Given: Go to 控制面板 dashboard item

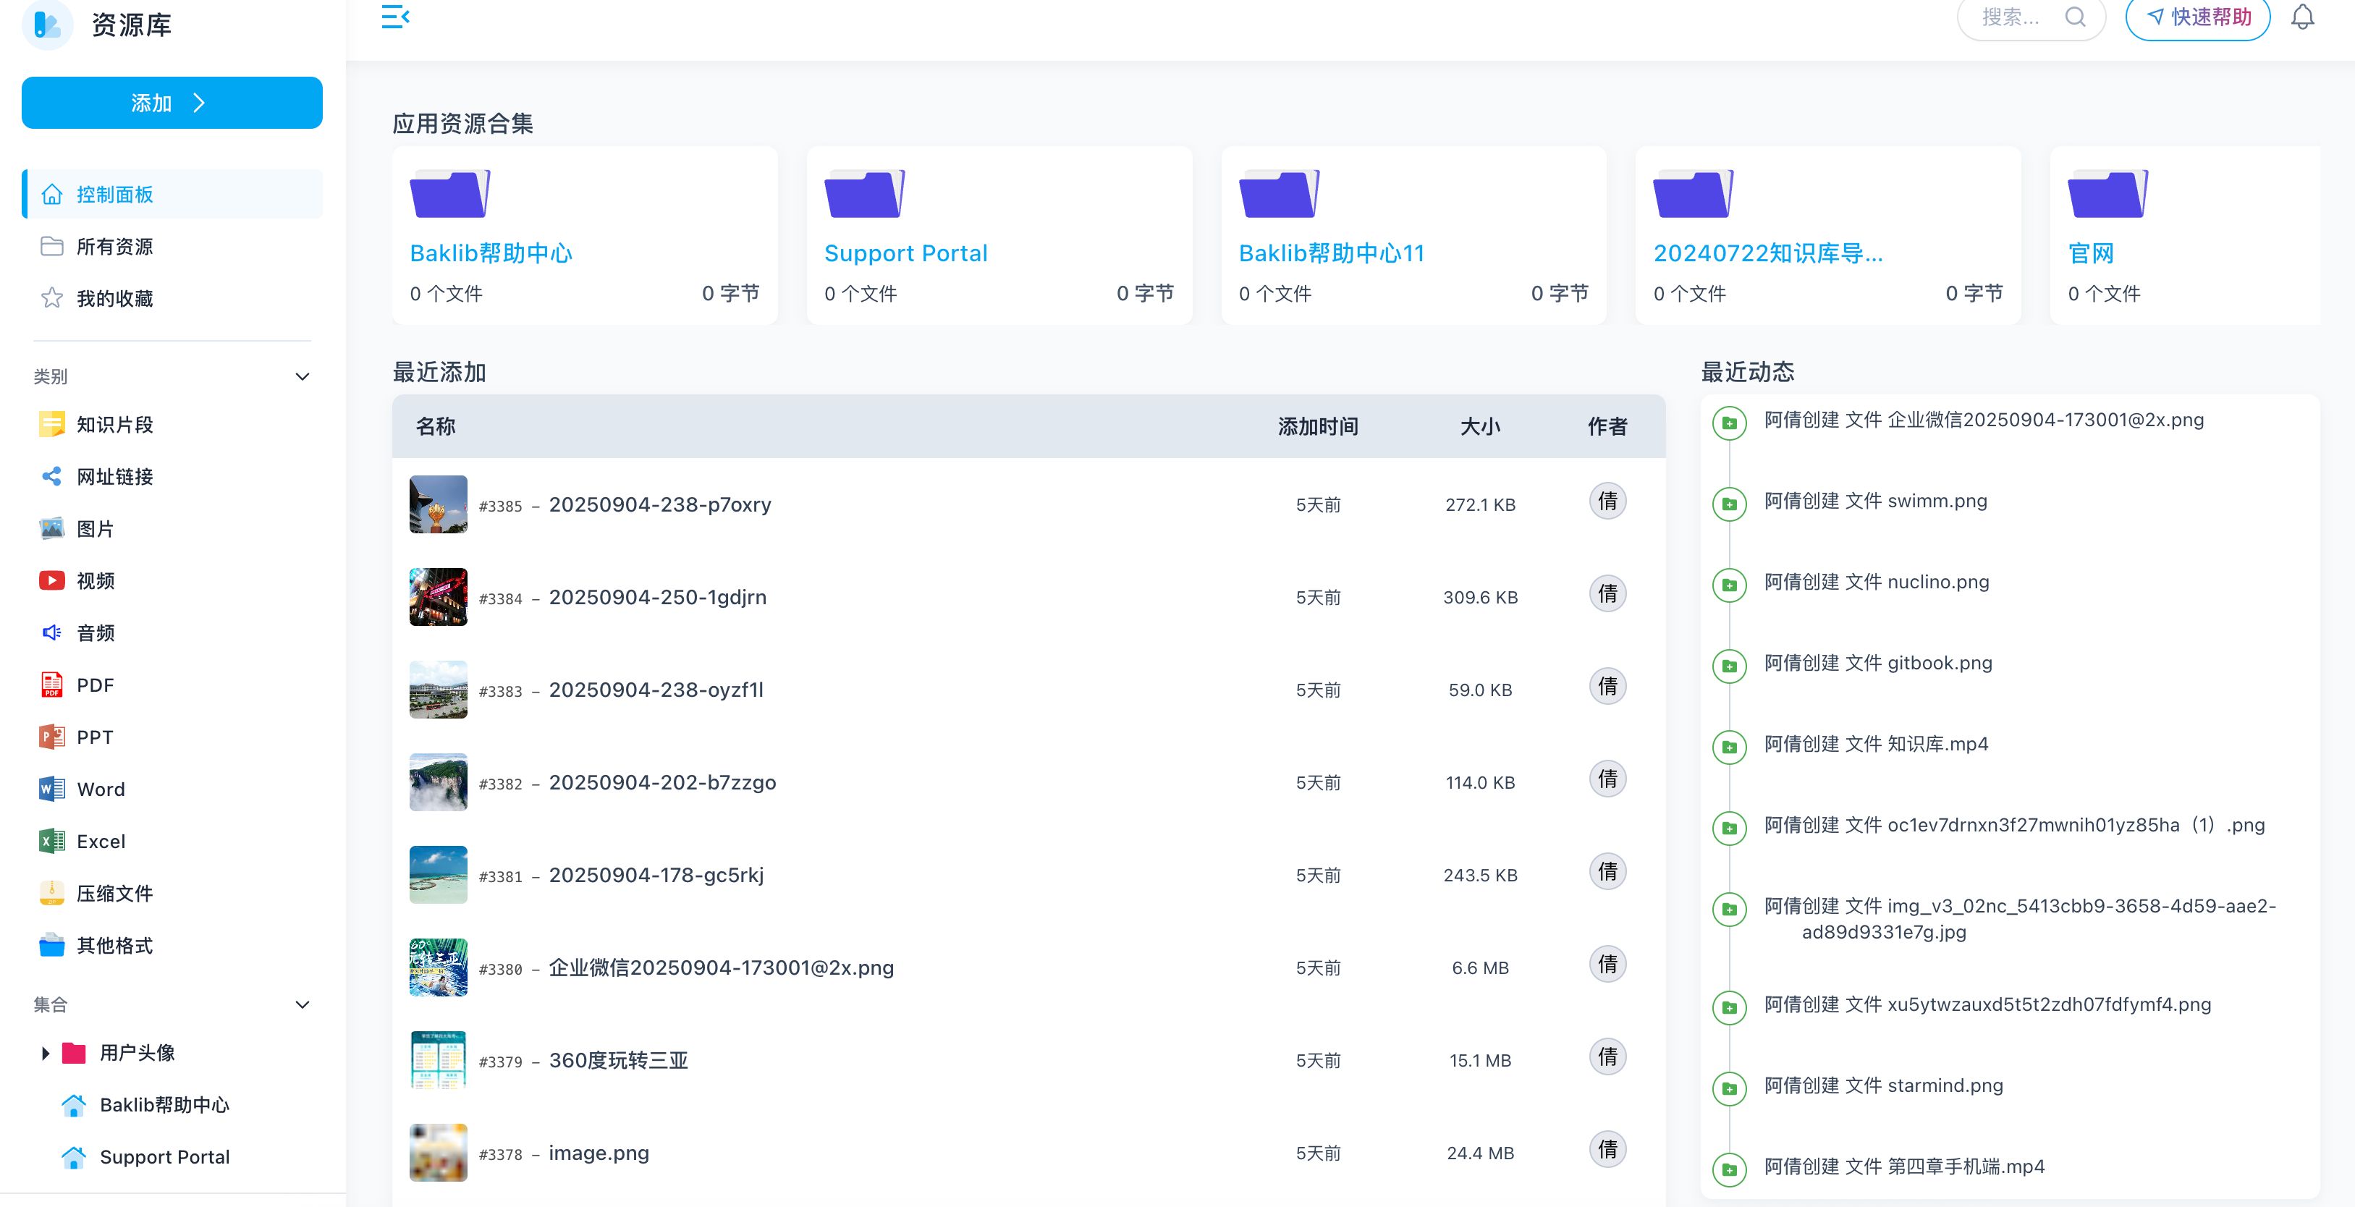Looking at the screenshot, I should pos(114,194).
